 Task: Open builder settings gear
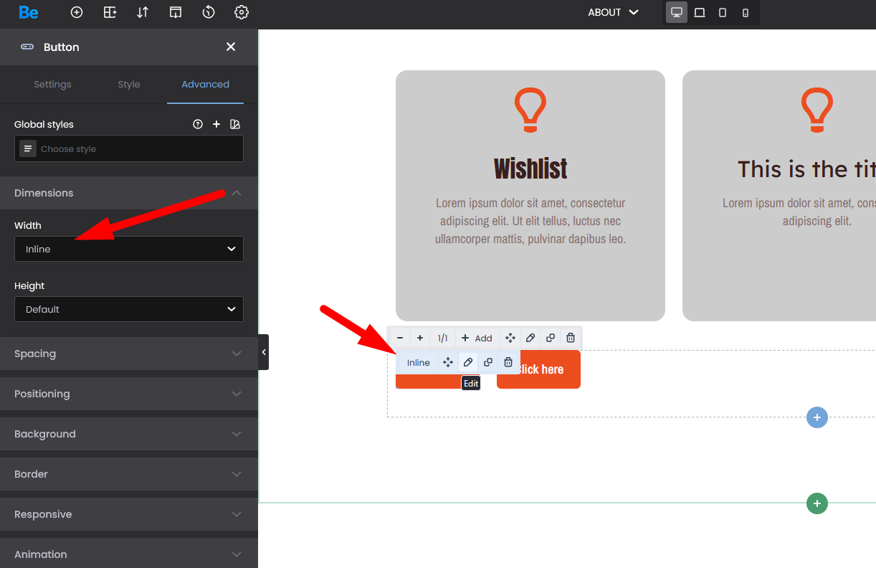(242, 12)
